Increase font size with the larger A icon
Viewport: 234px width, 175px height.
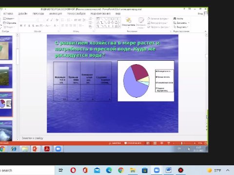[x=47, y=20]
